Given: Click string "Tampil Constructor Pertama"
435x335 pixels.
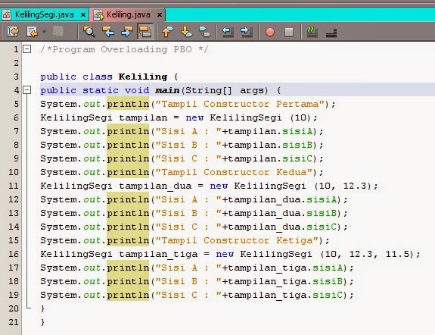Looking at the screenshot, I should pos(240,104).
